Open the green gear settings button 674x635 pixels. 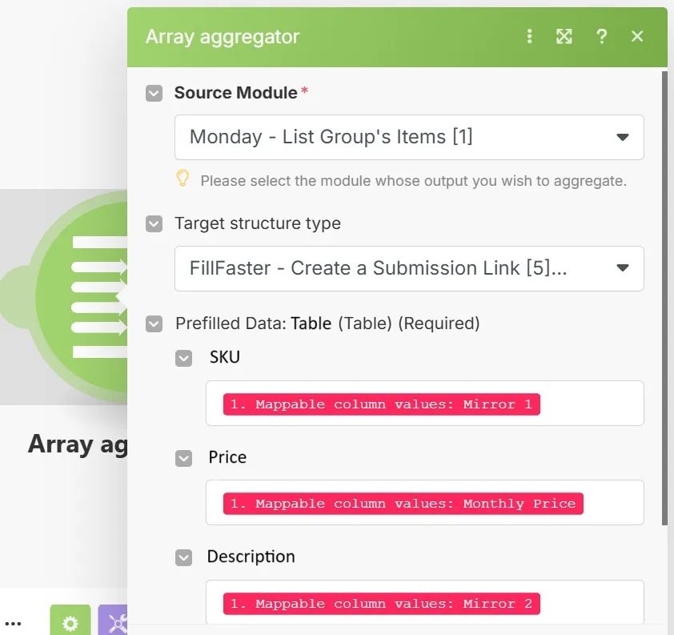pos(70,621)
